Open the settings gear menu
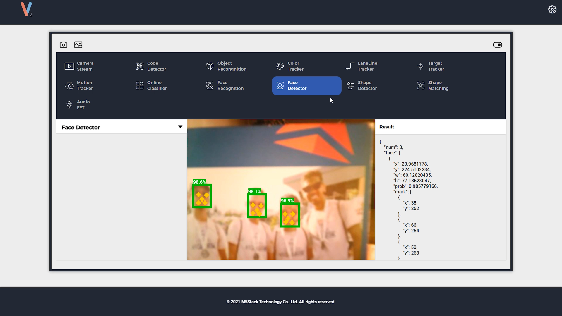Screen dimensions: 562x316 click(552, 9)
